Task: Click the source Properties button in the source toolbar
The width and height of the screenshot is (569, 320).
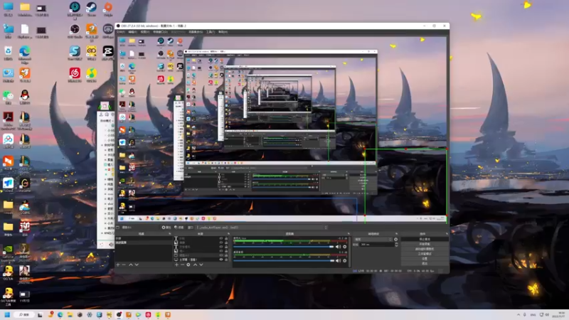Action: coord(166,228)
